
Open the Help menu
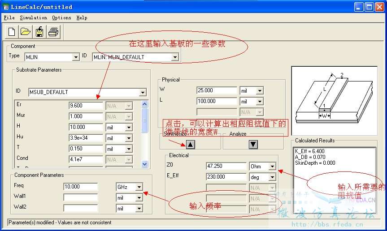82,18
